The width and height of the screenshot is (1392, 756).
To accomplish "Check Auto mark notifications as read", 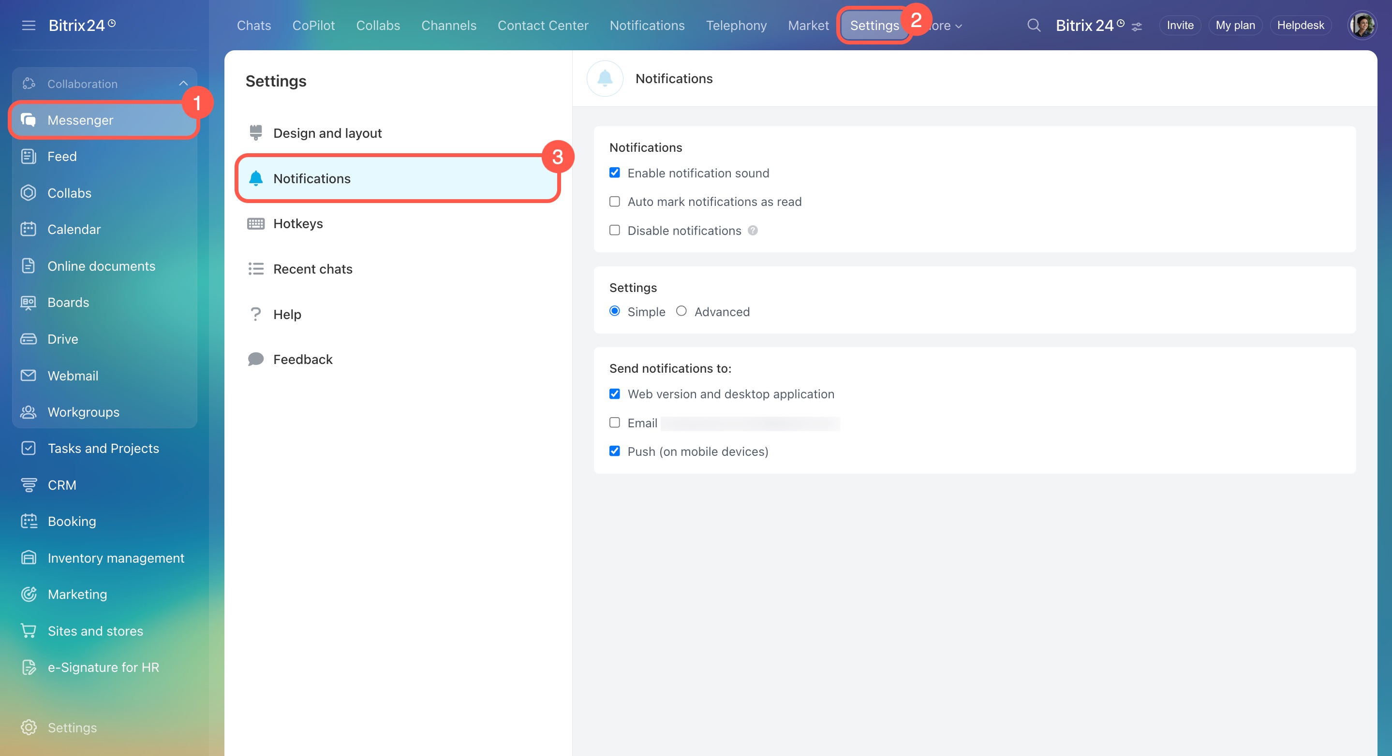I will tap(614, 202).
